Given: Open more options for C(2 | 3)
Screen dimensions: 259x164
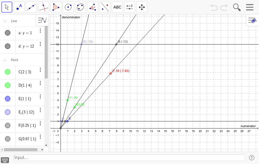Looking at the screenshot, I should click(40, 70).
